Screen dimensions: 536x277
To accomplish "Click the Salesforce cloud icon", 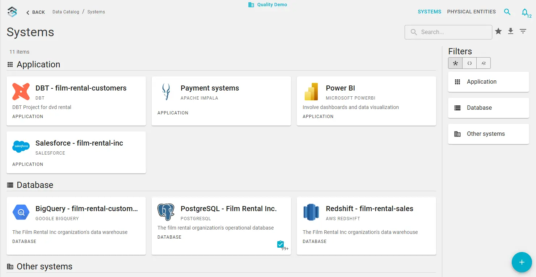I will click(21, 146).
